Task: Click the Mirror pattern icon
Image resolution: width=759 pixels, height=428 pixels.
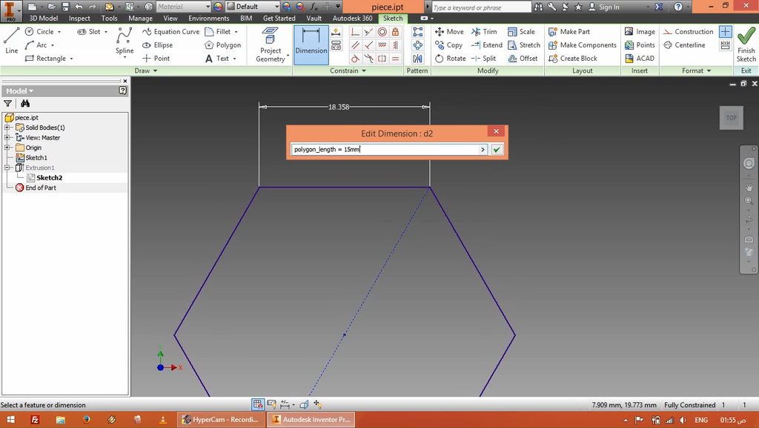Action: 417,59
